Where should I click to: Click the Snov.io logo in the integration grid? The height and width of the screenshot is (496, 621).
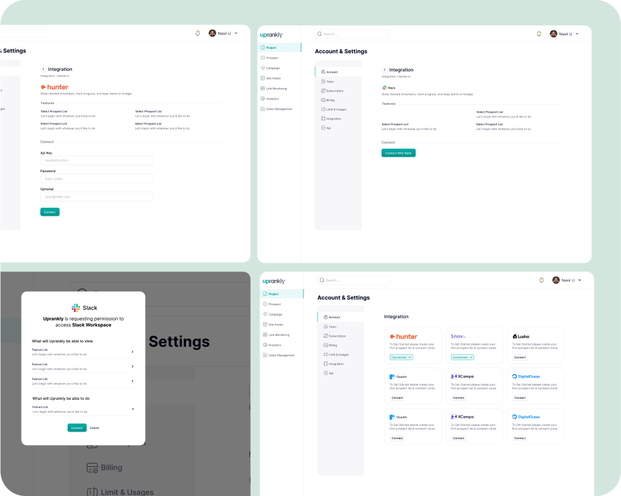[458, 336]
